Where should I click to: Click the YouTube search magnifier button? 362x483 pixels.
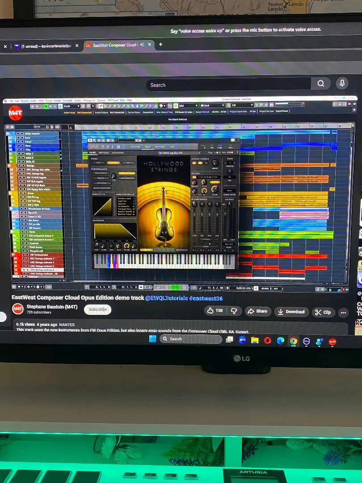coord(321,84)
